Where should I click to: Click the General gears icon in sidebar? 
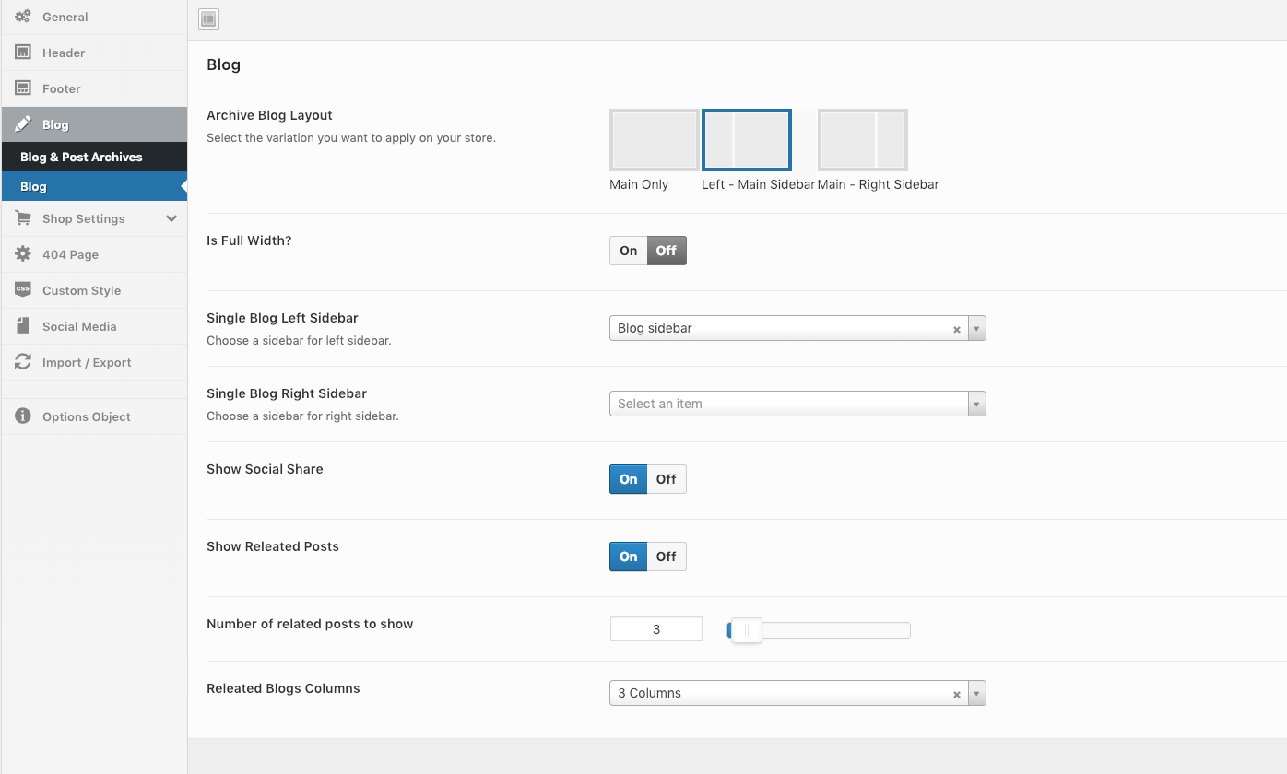(x=23, y=17)
